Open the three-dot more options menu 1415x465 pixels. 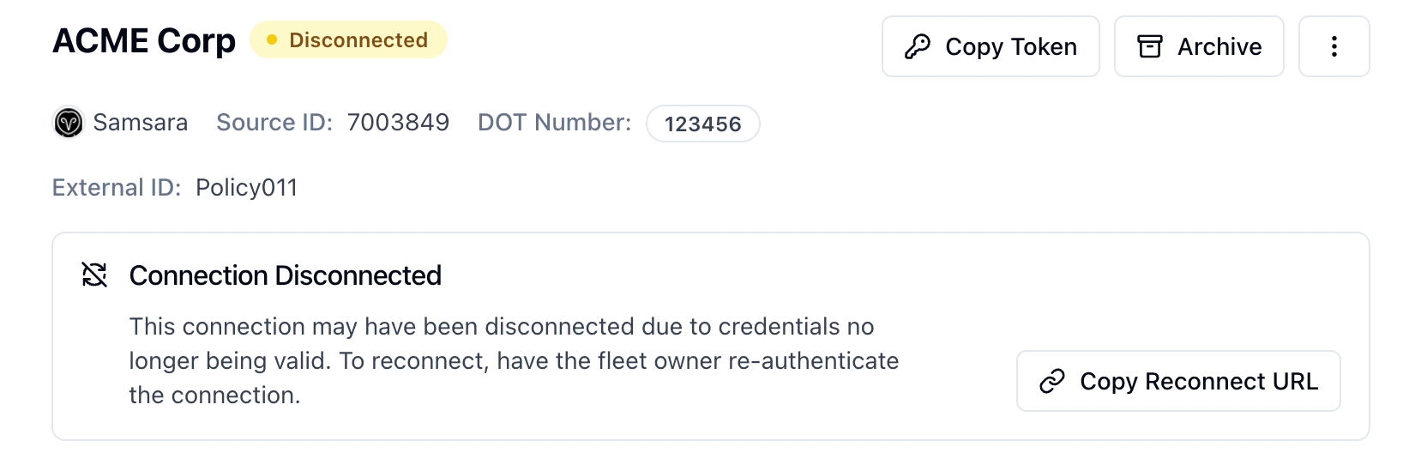point(1334,46)
